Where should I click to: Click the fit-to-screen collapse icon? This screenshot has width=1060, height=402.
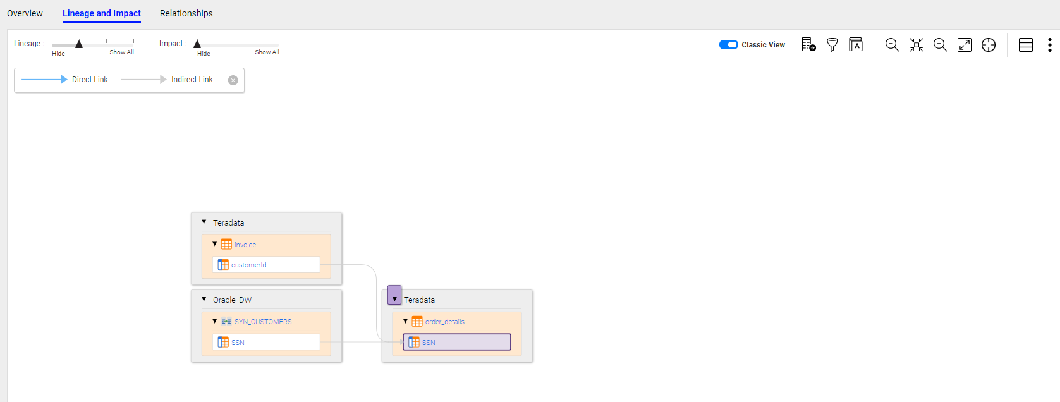[x=917, y=44]
